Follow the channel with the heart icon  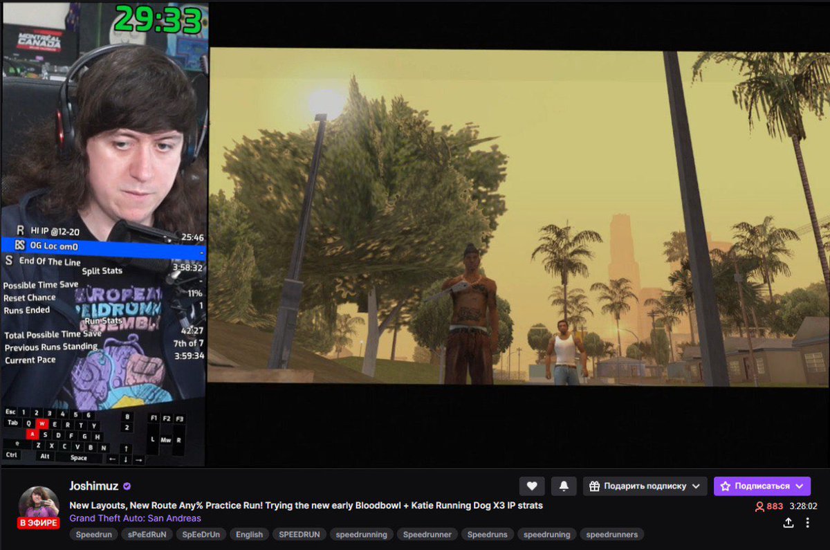(532, 486)
